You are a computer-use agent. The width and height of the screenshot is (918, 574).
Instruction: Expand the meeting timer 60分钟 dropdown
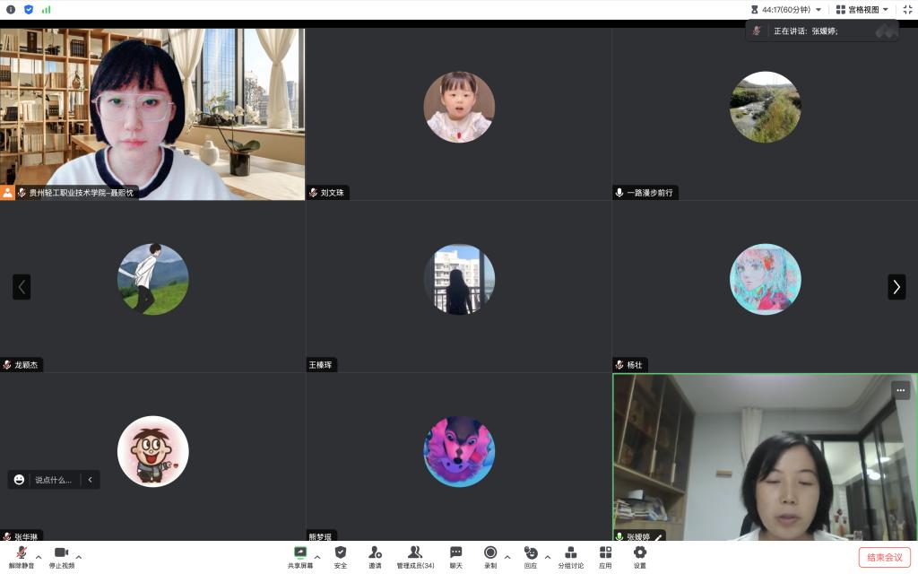818,10
